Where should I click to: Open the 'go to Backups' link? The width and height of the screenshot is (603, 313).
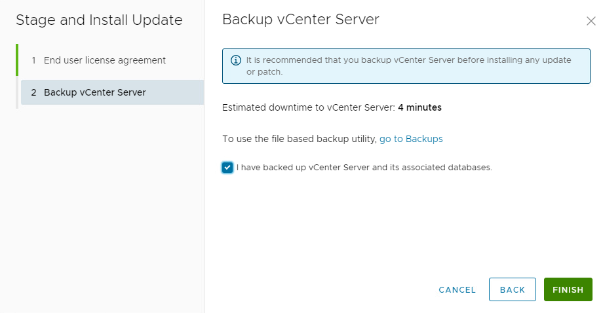pyautogui.click(x=411, y=139)
